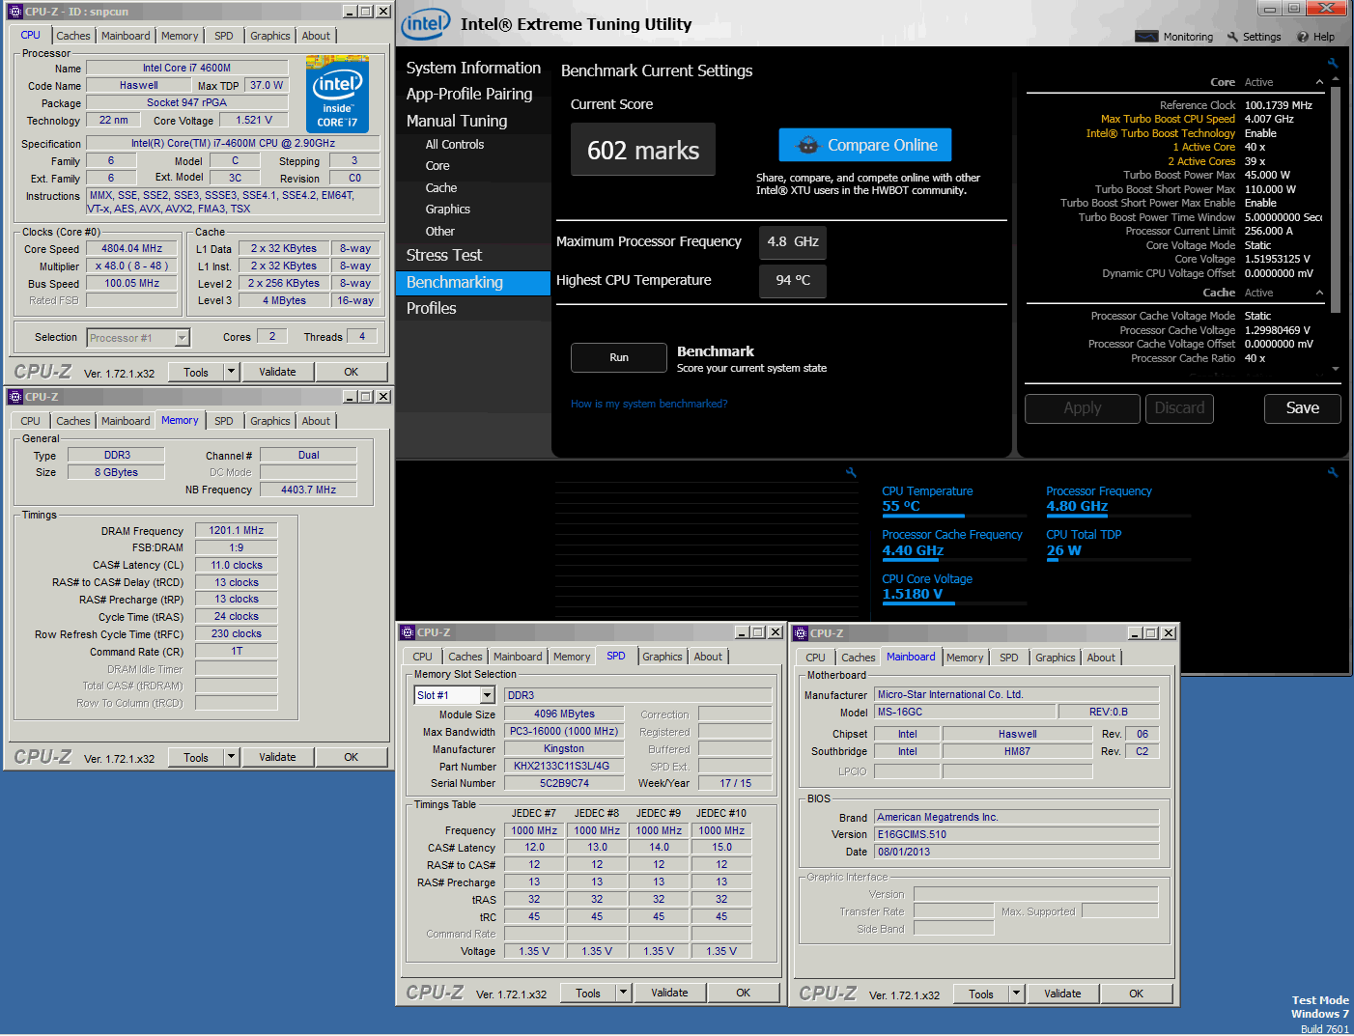Viewport: 1354px width, 1036px height.
Task: Open Tools dropdown arrow in CPU-Z SPD window
Action: point(623,993)
